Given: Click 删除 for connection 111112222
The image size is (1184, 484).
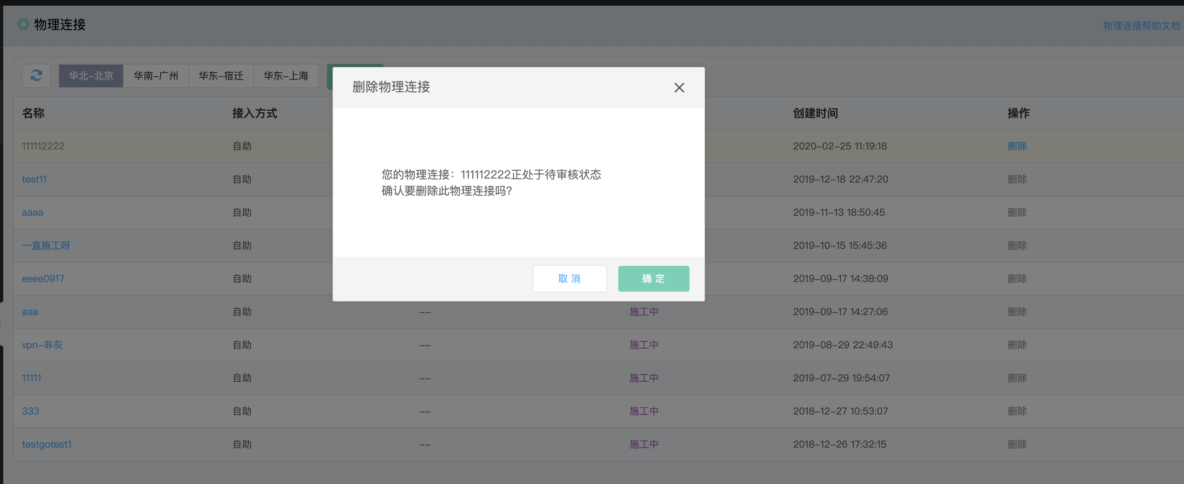Looking at the screenshot, I should point(1017,146).
